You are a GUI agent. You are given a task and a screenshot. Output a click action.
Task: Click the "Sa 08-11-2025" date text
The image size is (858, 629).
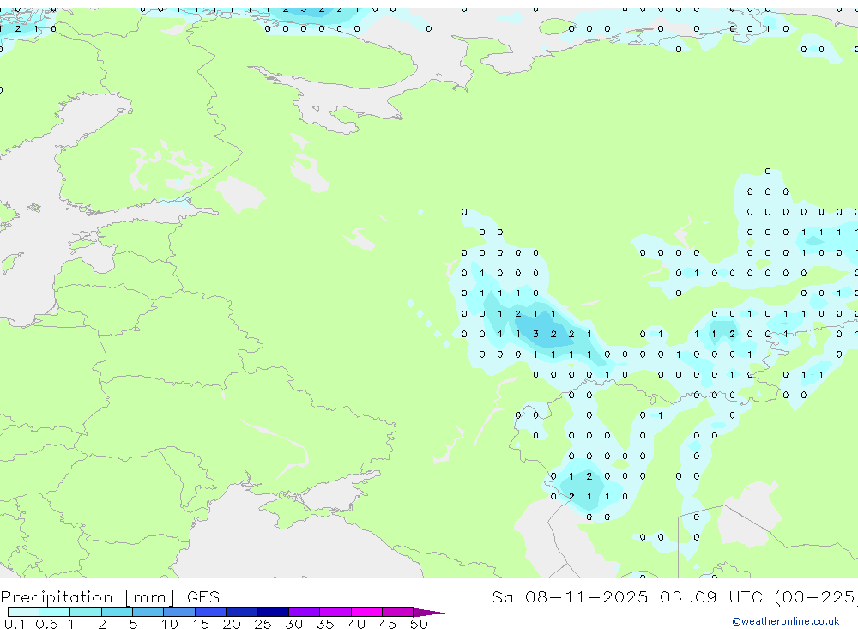point(570,597)
